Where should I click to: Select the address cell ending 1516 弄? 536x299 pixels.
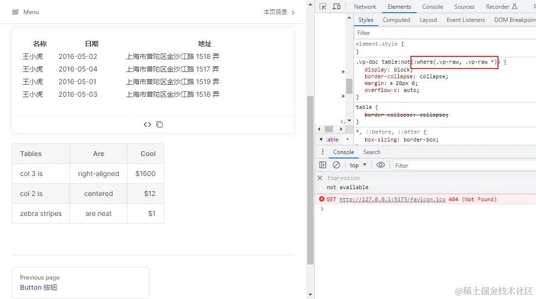click(x=173, y=94)
